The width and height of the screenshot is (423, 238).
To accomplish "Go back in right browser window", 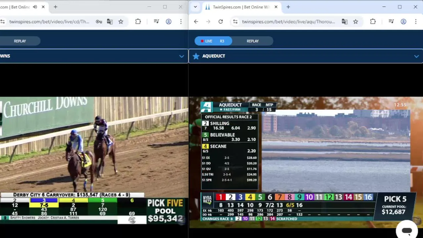I will point(196,21).
